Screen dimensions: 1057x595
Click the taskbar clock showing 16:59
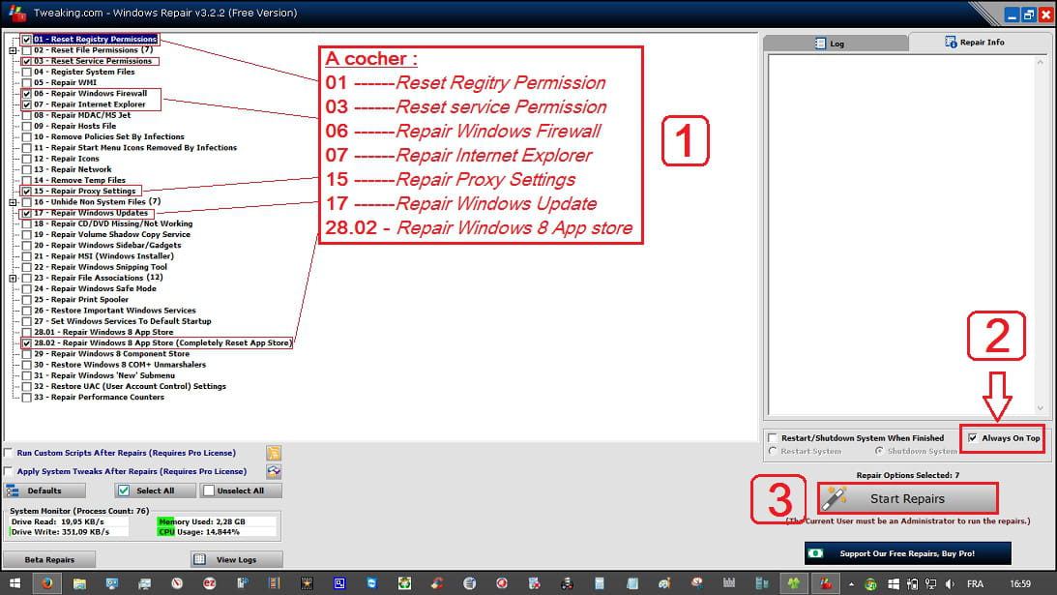[1020, 584]
